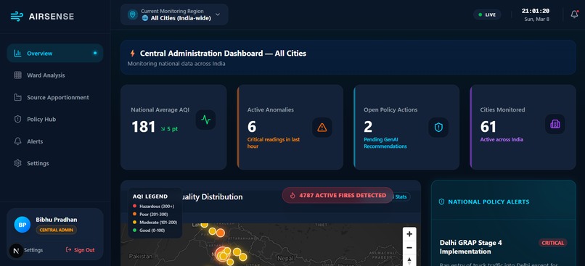Click the Stats button beside fires badge

click(x=401, y=196)
